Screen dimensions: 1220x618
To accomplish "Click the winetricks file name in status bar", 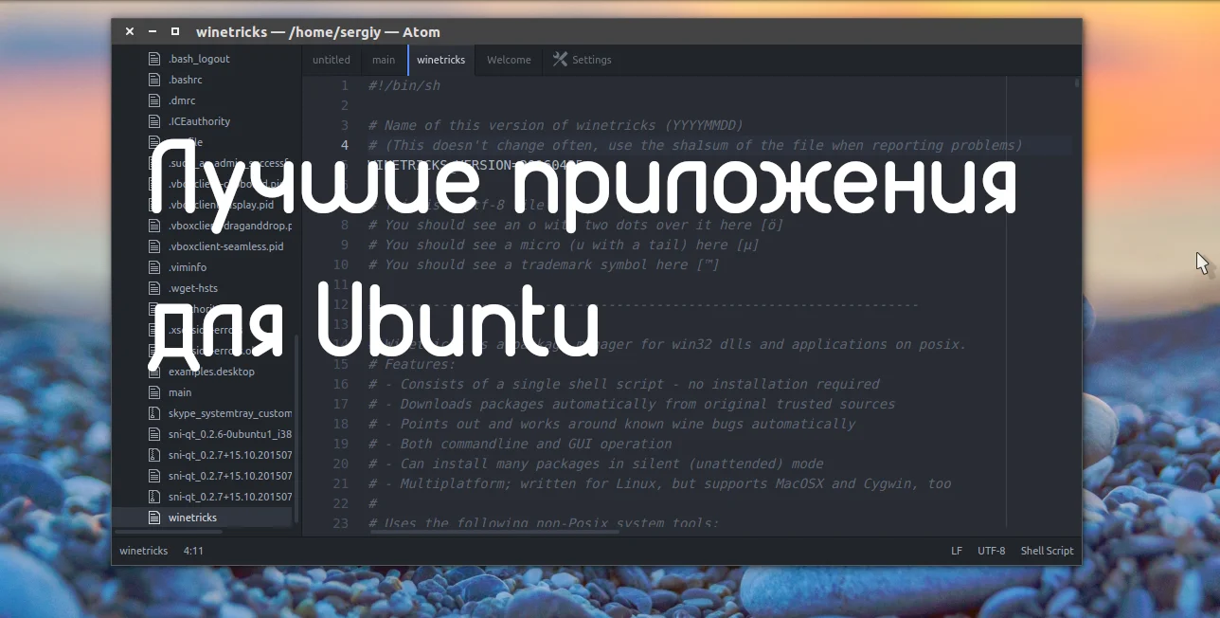I will tap(144, 551).
